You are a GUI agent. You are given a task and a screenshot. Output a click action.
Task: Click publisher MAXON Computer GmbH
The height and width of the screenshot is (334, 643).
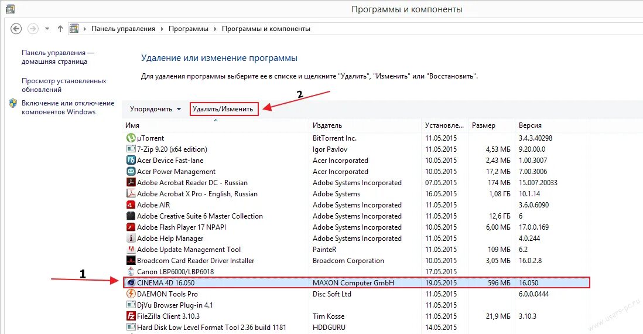(x=353, y=282)
